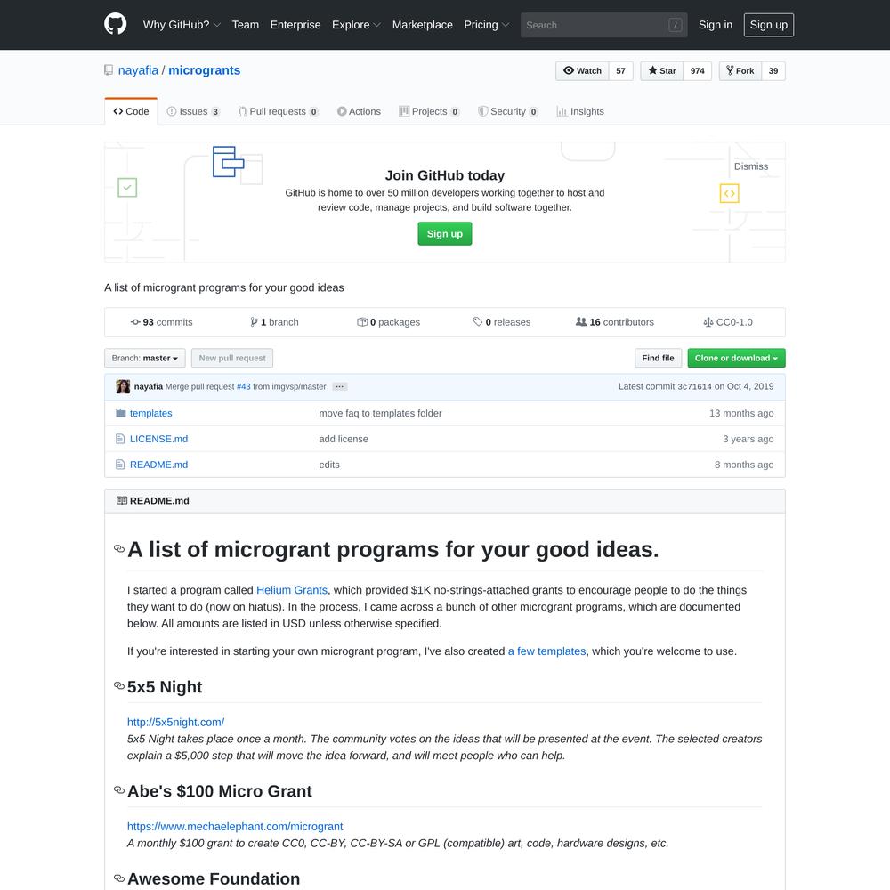
Task: Click the law scale icon beside CC0-1.0
Action: point(708,322)
